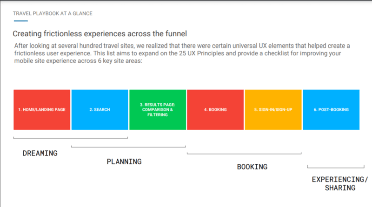This screenshot has width=372, height=207.
Task: Select the blue 2. Search box
Action: point(100,110)
